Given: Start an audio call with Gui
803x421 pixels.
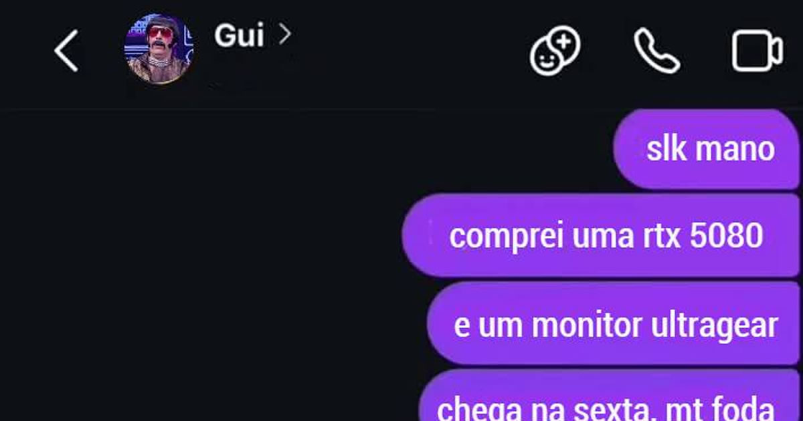Looking at the screenshot, I should [x=656, y=51].
